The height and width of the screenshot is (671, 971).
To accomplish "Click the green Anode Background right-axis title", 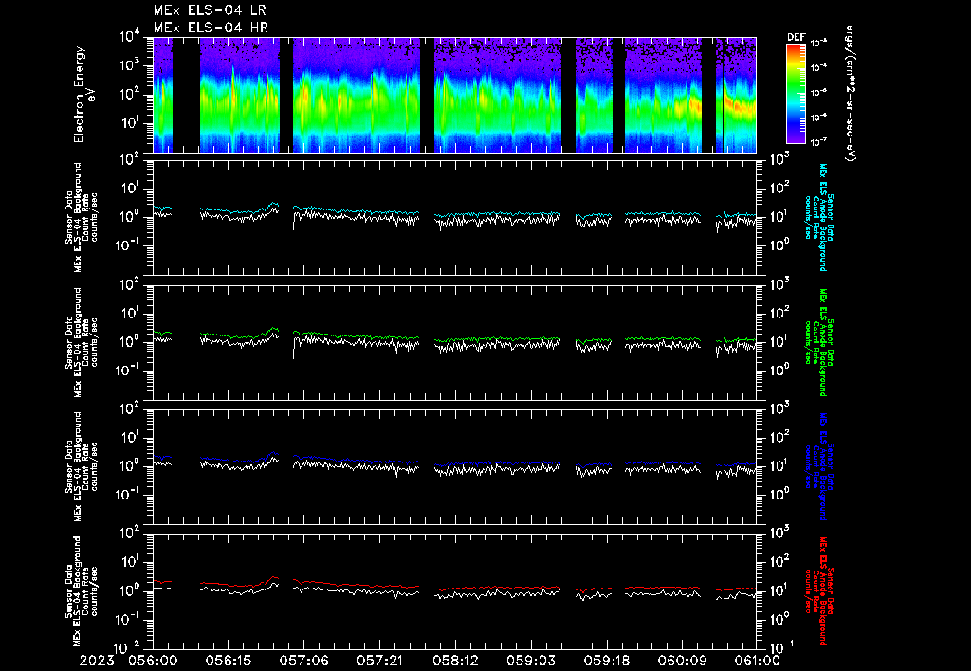I will [818, 342].
